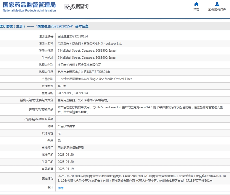Click the 首页 text label
Image resolution: width=230 pixels, height=195 pixels.
[196, 10]
